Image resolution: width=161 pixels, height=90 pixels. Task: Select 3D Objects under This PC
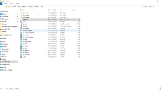(5, 44)
